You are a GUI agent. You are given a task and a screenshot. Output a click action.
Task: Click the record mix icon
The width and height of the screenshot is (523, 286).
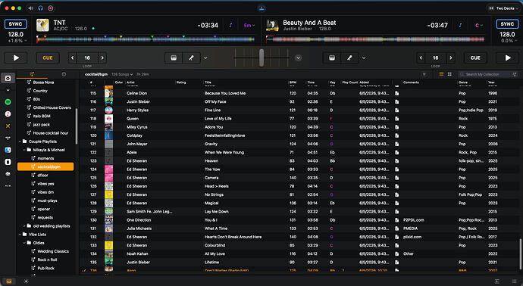pyautogui.click(x=51, y=8)
